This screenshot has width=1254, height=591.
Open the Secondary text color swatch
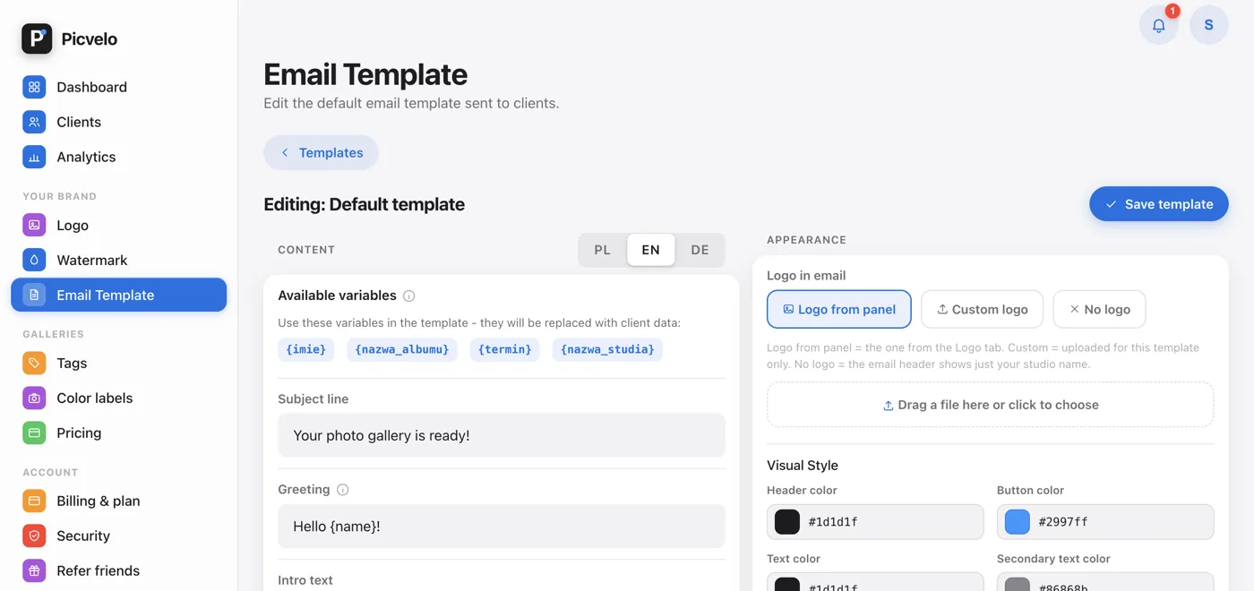tap(1018, 585)
